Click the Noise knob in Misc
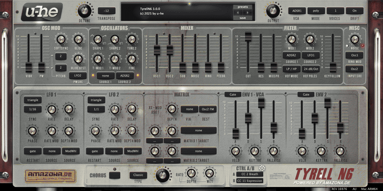The width and height of the screenshot is (383, 191). coord(355,39)
